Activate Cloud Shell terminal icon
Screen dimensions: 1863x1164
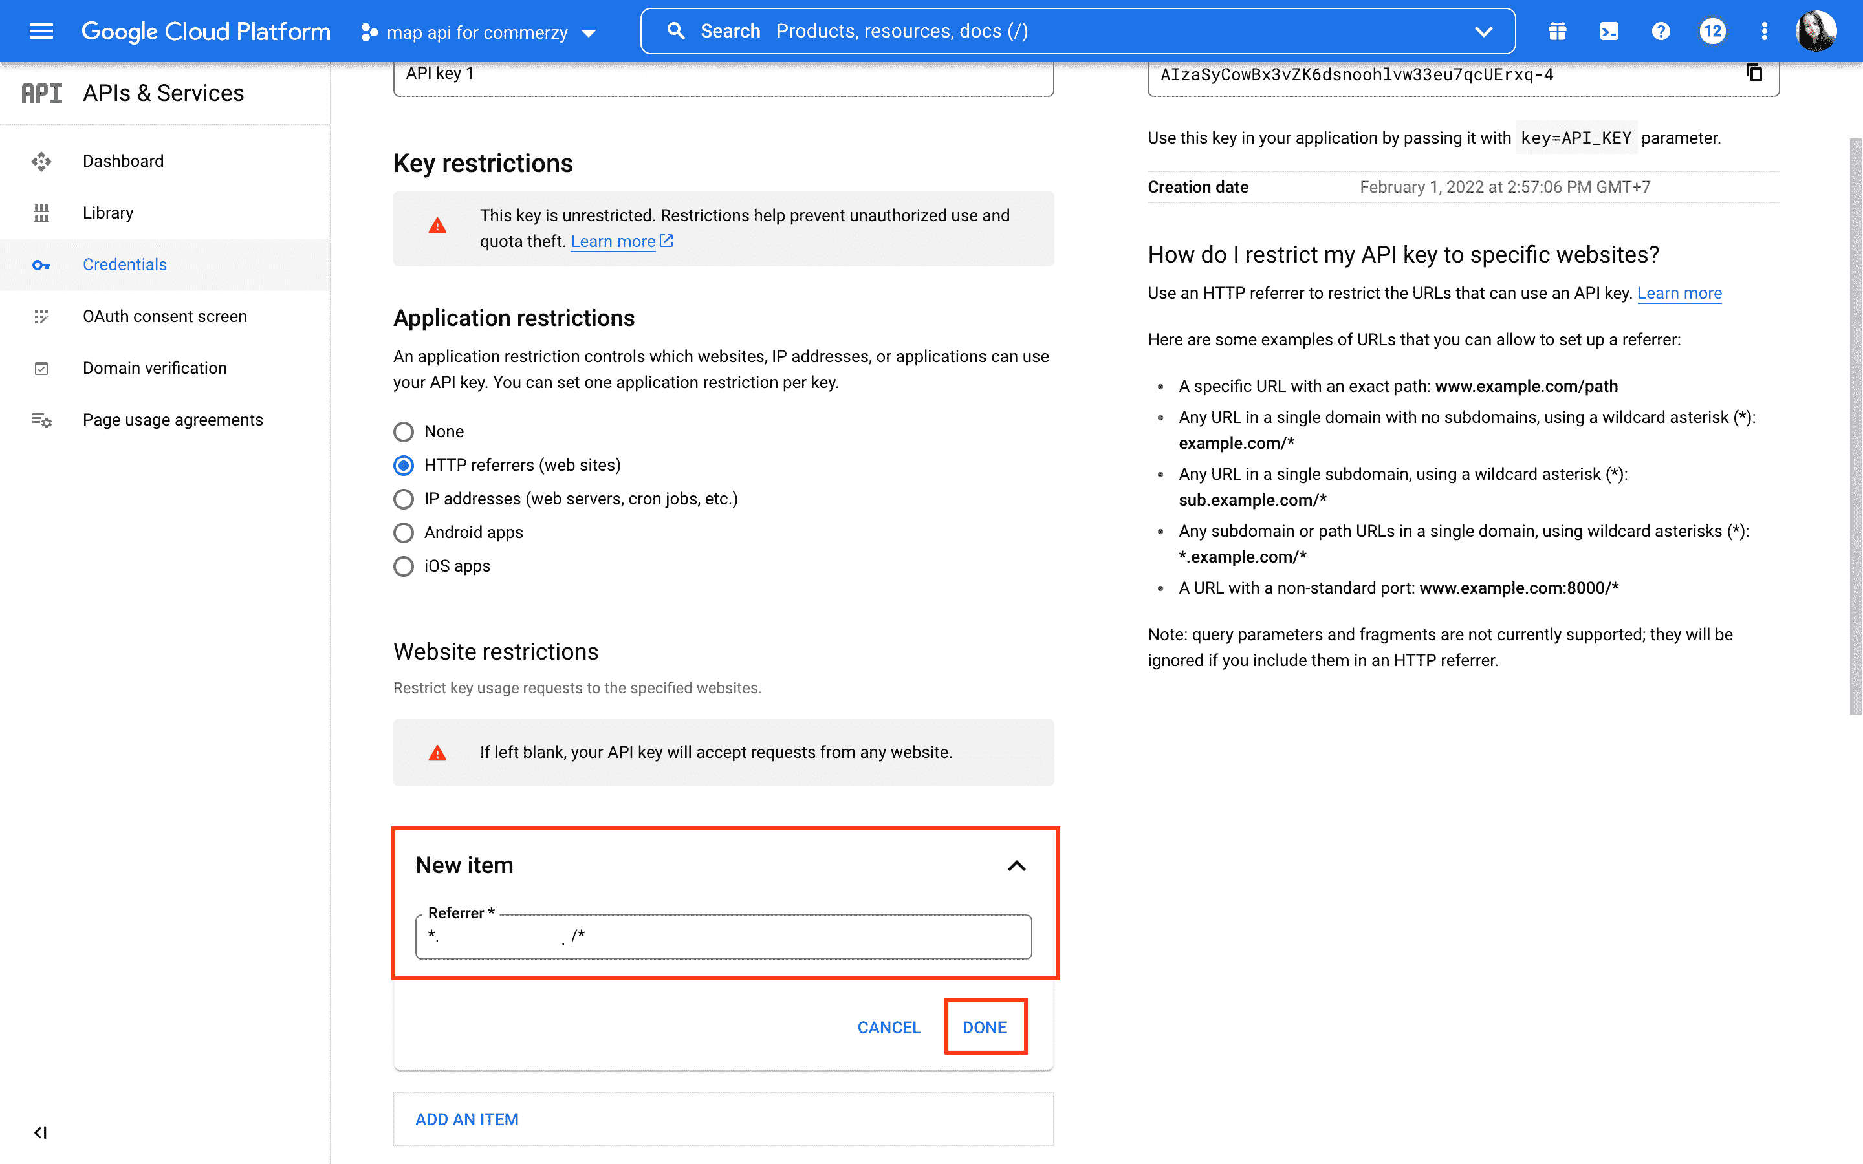(1609, 32)
